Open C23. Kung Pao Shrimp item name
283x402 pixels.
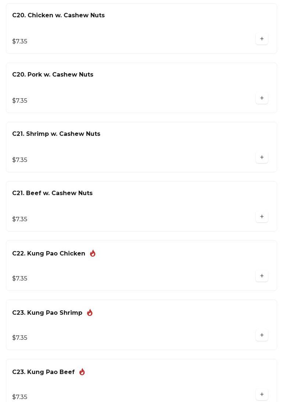pyautogui.click(x=47, y=313)
